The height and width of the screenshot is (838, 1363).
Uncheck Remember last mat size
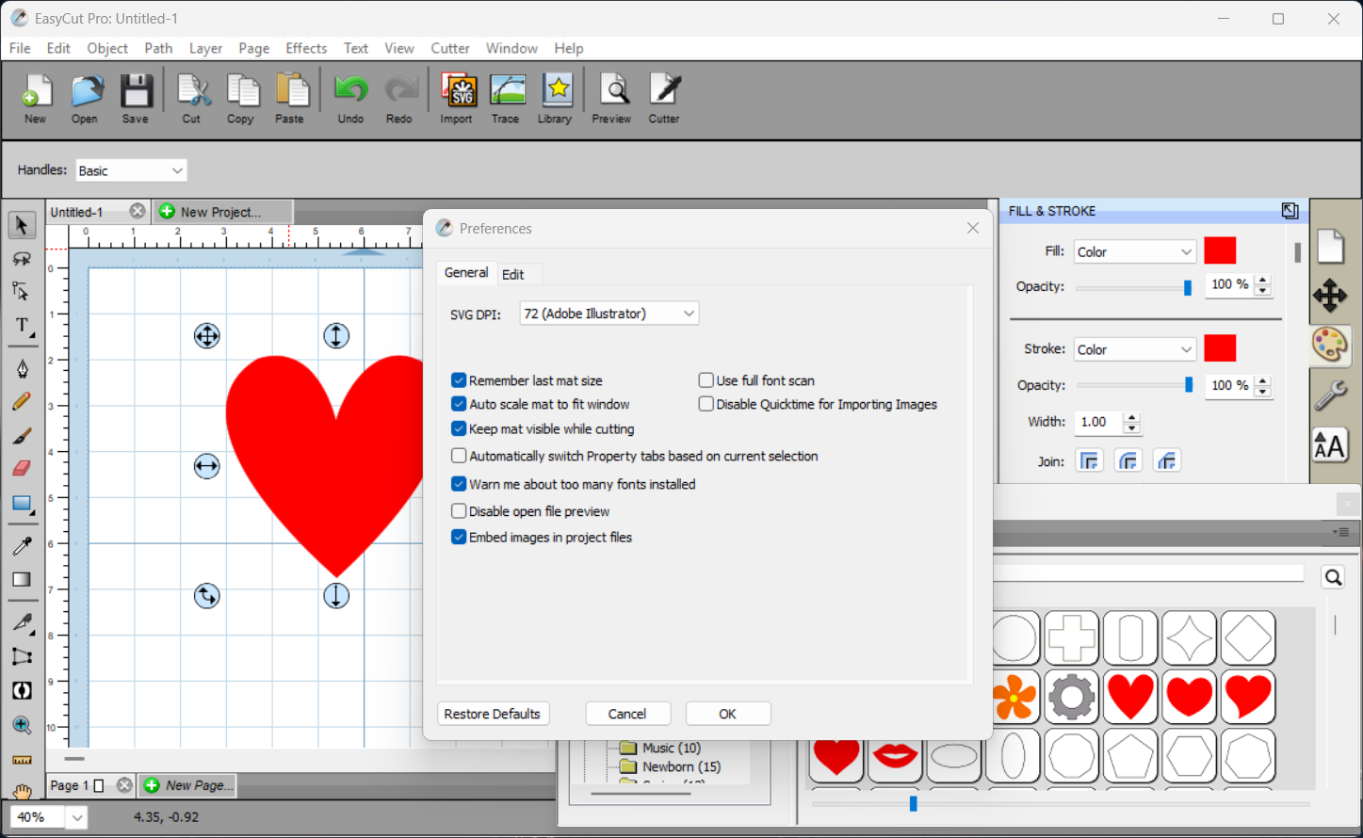pos(459,380)
